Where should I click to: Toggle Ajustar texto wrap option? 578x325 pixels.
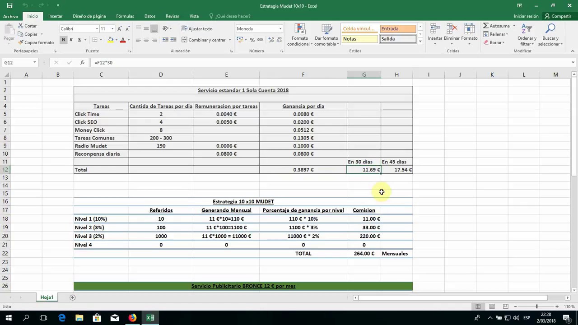[x=197, y=29]
